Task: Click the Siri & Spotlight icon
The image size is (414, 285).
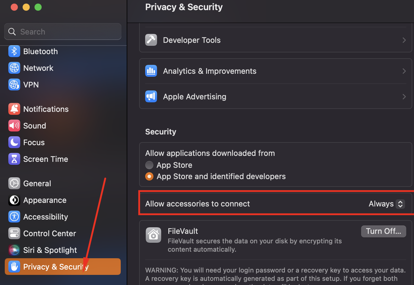Action: click(x=14, y=250)
